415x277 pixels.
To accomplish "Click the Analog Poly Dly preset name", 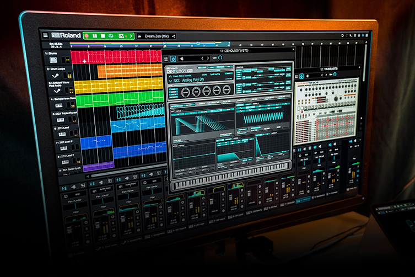I will pos(193,80).
